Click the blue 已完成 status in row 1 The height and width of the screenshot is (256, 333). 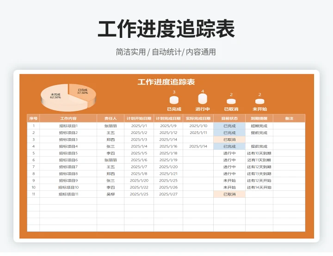(229, 126)
